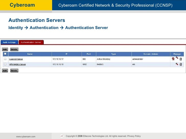The height and width of the screenshot is (139, 186).
Task: Click the Add button below the table
Action: 5,71
